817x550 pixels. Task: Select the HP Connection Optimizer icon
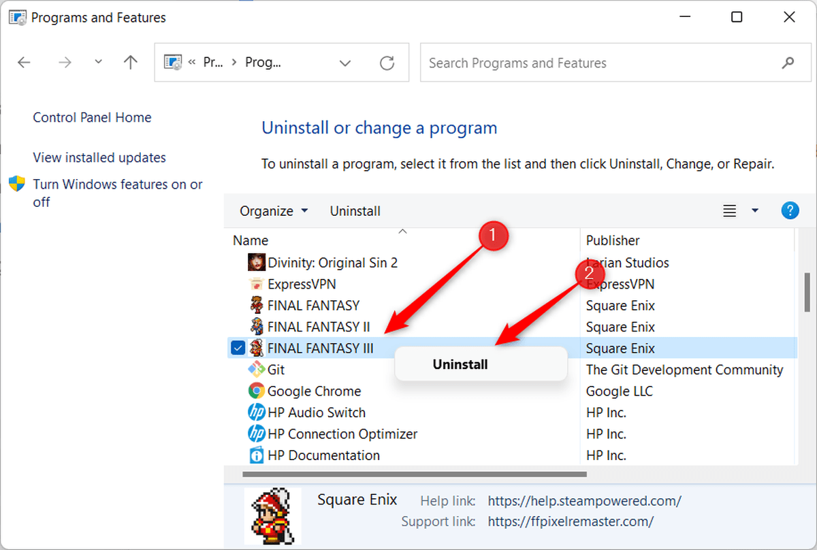coord(257,434)
